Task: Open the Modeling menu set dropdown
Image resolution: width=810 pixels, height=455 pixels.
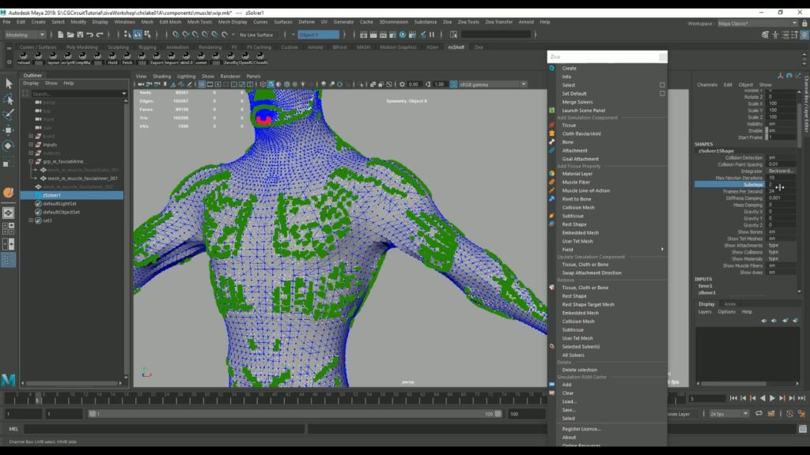Action: click(x=25, y=35)
